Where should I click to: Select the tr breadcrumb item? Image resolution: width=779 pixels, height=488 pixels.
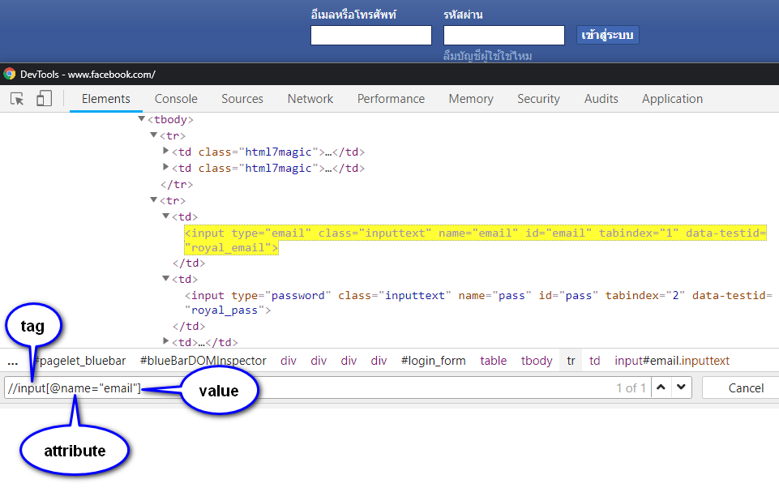[x=571, y=361]
